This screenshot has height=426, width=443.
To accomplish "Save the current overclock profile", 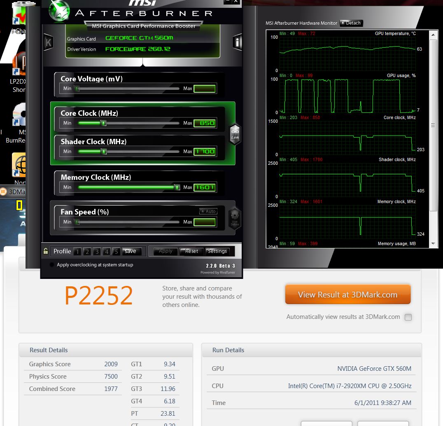I will [131, 251].
